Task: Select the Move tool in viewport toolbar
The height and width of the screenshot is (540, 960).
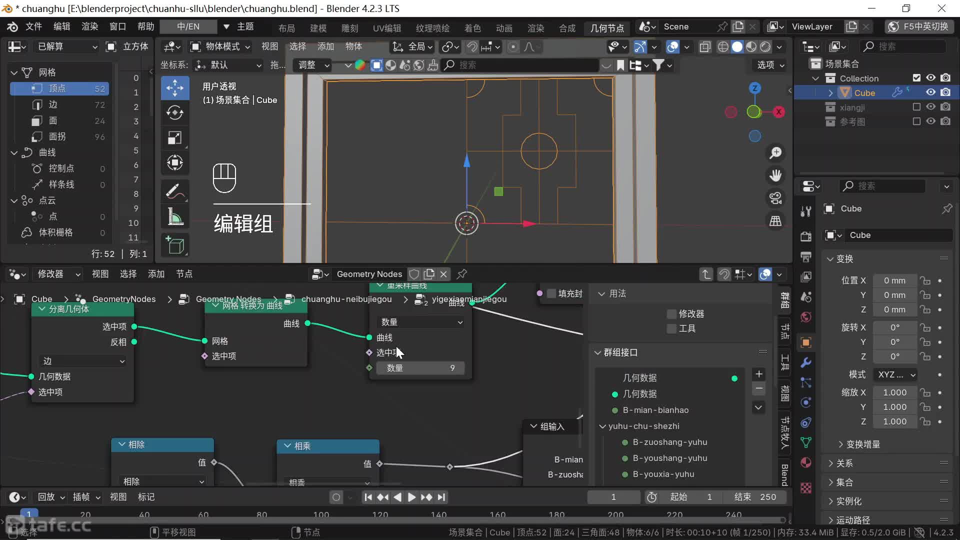Action: pos(174,88)
